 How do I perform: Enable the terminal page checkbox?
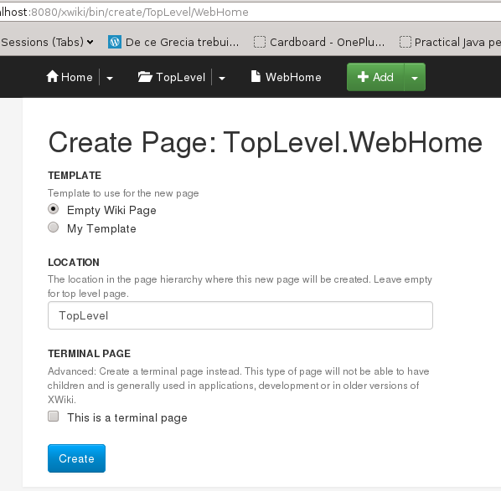(53, 417)
